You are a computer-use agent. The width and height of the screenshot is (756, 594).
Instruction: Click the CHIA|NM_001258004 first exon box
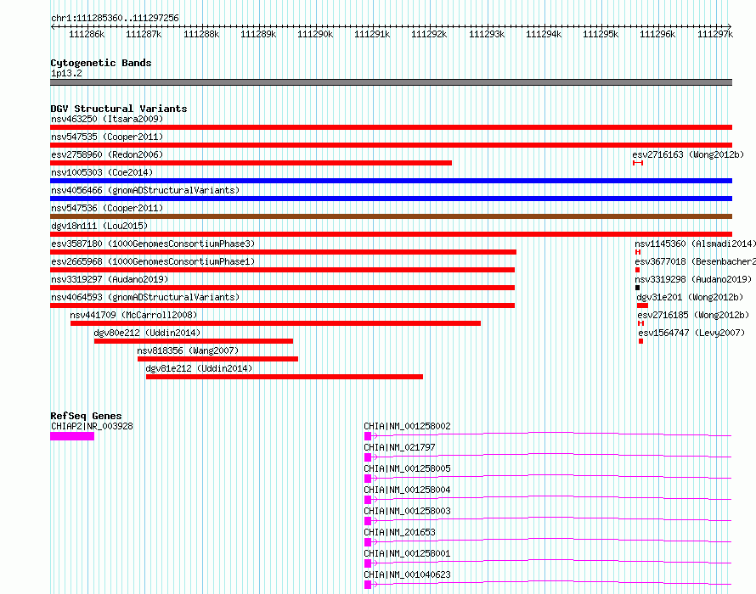368,500
